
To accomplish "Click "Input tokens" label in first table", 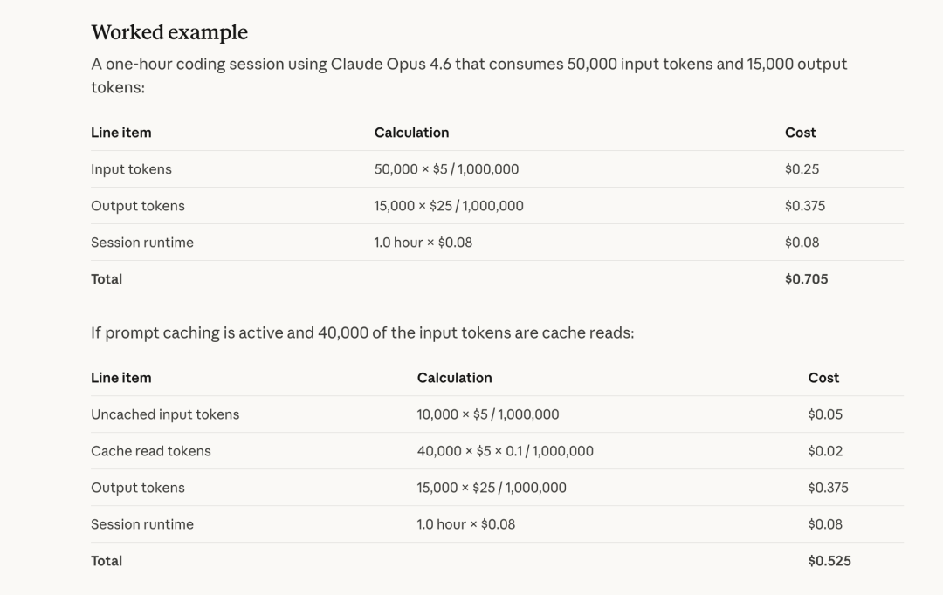I will point(131,169).
